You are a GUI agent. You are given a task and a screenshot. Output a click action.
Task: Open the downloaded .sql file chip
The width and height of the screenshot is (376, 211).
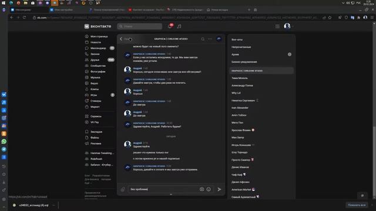pyautogui.click(x=33, y=205)
